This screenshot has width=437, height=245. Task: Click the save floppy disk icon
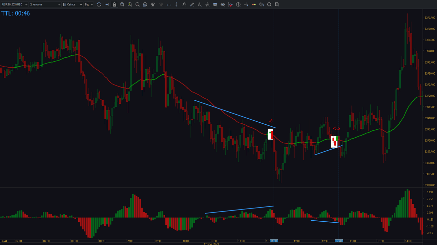pyautogui.click(x=277, y=4)
